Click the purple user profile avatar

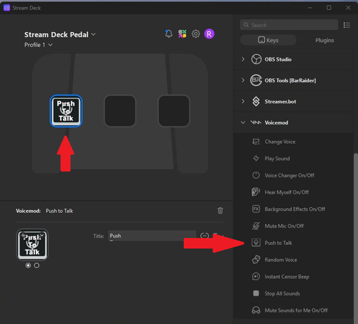pos(209,34)
